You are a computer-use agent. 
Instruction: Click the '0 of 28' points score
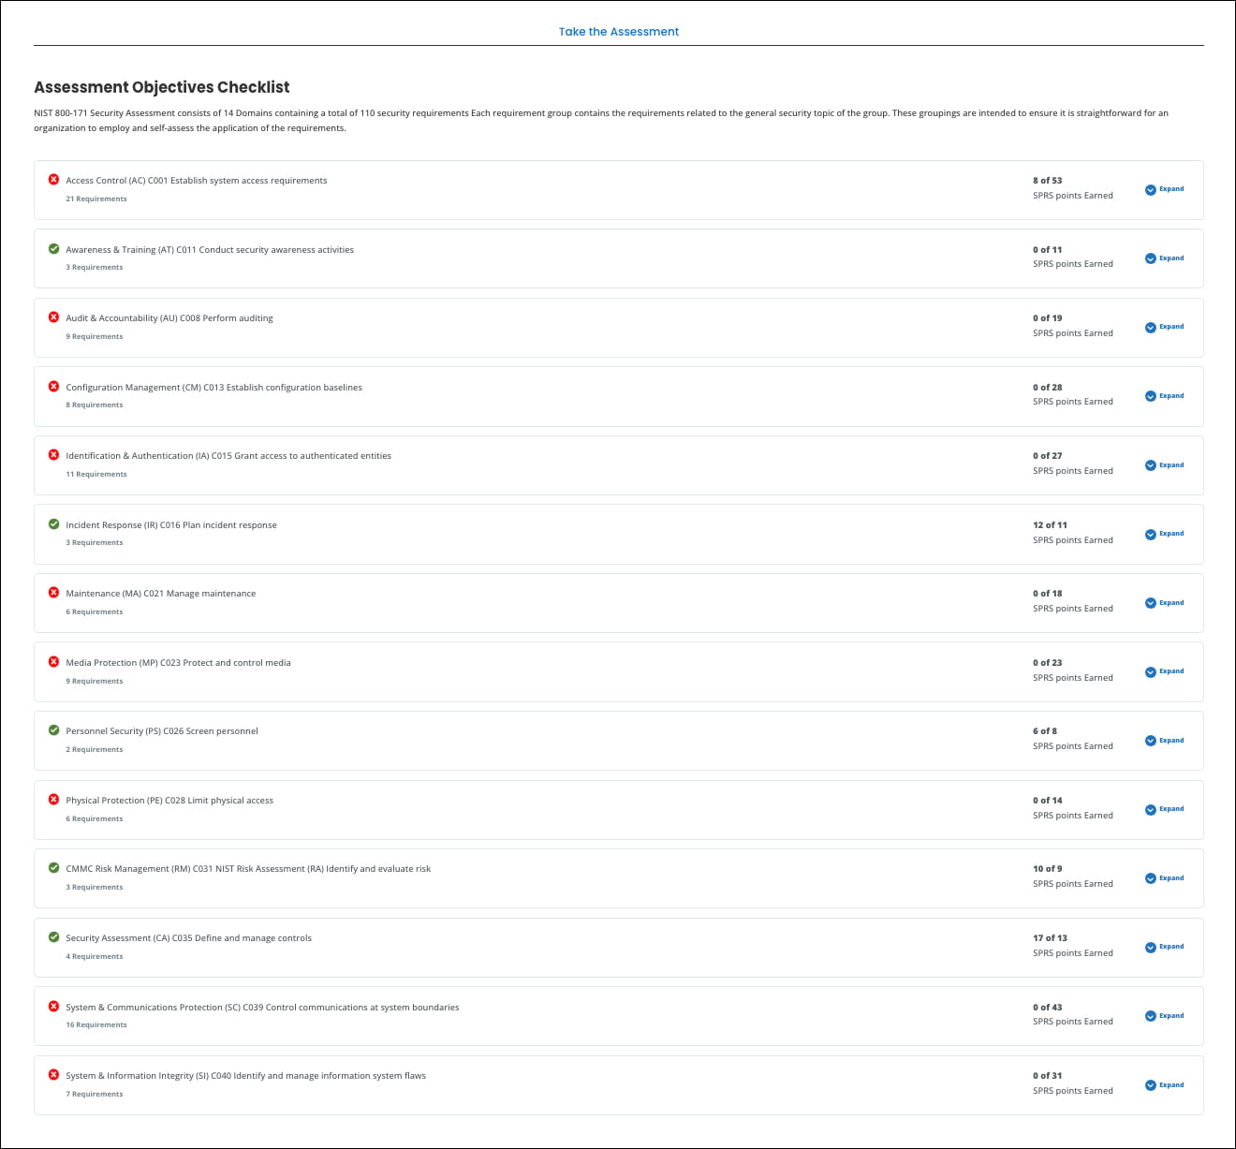[x=1048, y=388]
